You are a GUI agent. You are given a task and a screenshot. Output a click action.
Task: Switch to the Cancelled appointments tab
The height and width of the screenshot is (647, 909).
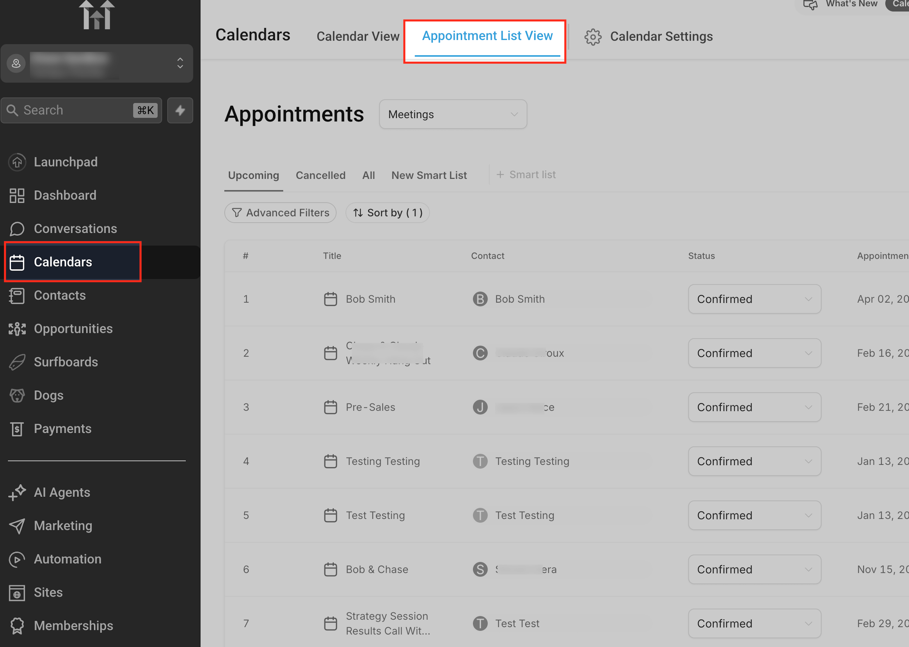point(321,175)
